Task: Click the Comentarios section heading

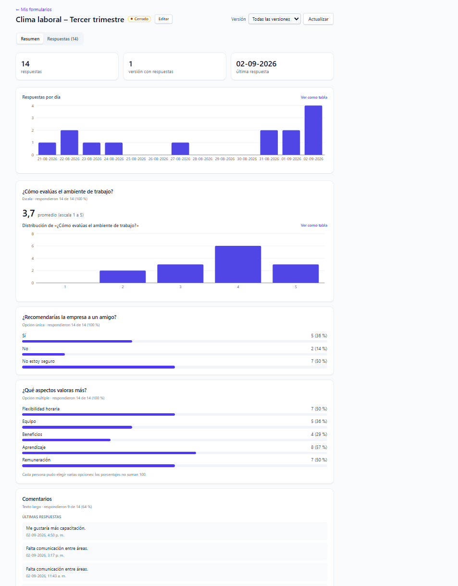Action: [x=37, y=499]
